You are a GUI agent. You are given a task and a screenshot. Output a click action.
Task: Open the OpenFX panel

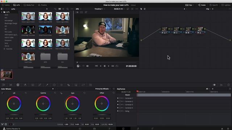click(214, 5)
